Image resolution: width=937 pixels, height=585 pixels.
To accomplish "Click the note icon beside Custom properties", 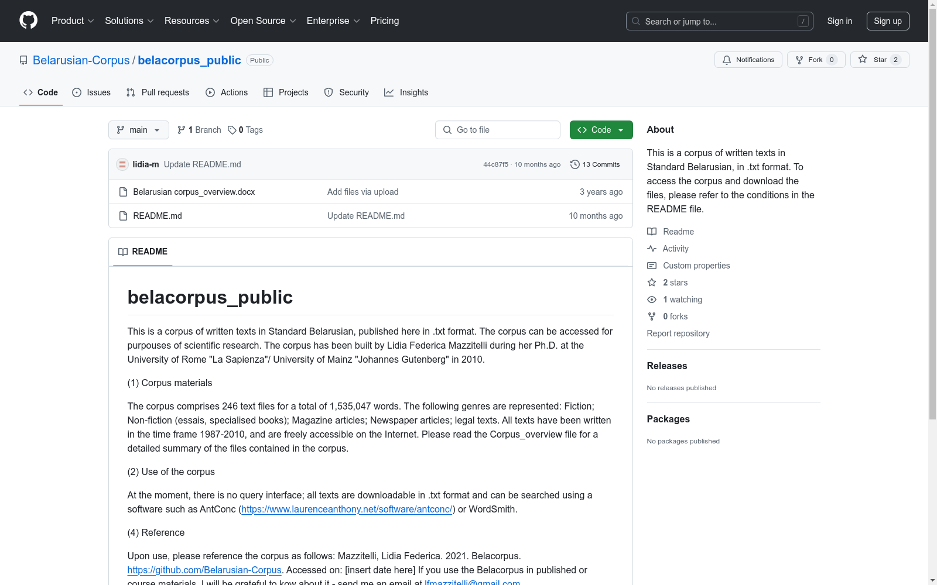I will [x=652, y=266].
